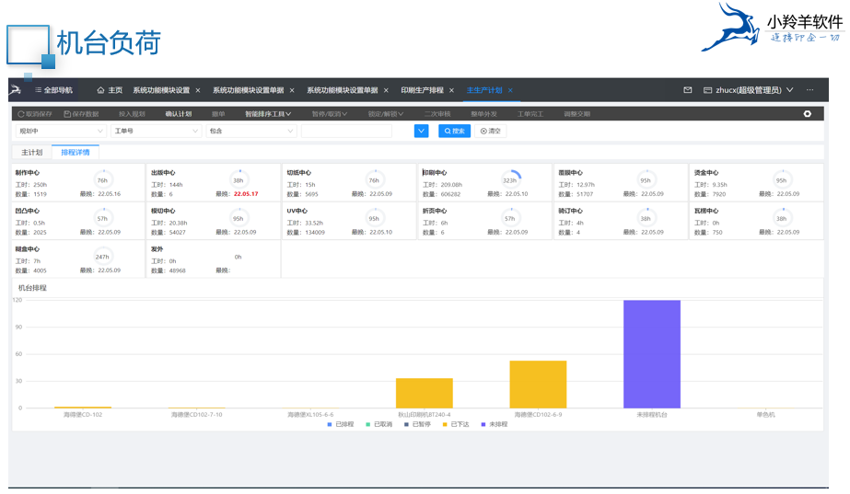850x494 pixels.
Task: Expand the 暂停/取消 dropdown
Action: click(x=329, y=114)
